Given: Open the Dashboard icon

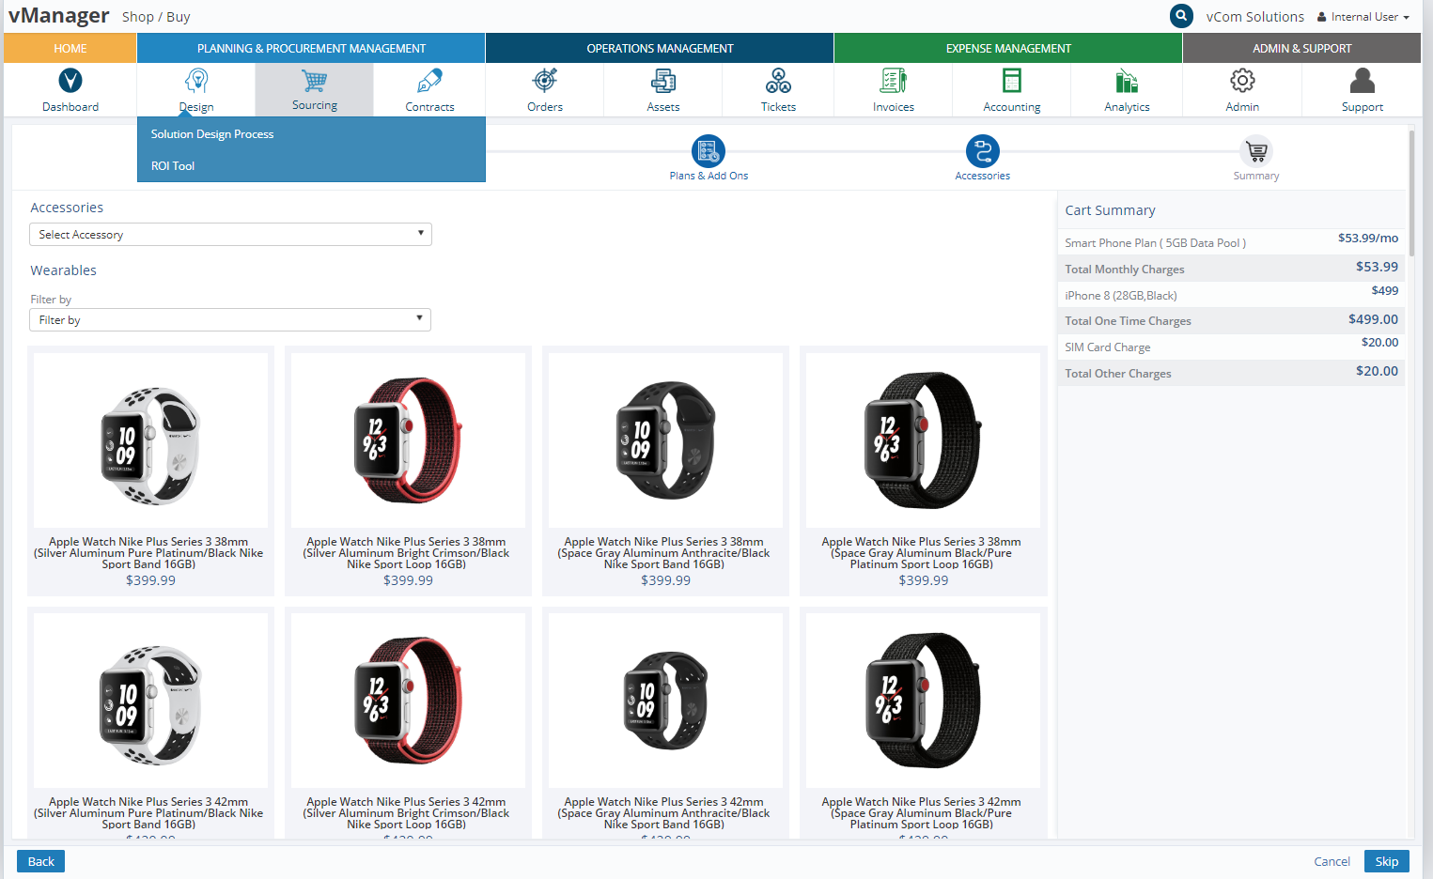Looking at the screenshot, I should [70, 81].
